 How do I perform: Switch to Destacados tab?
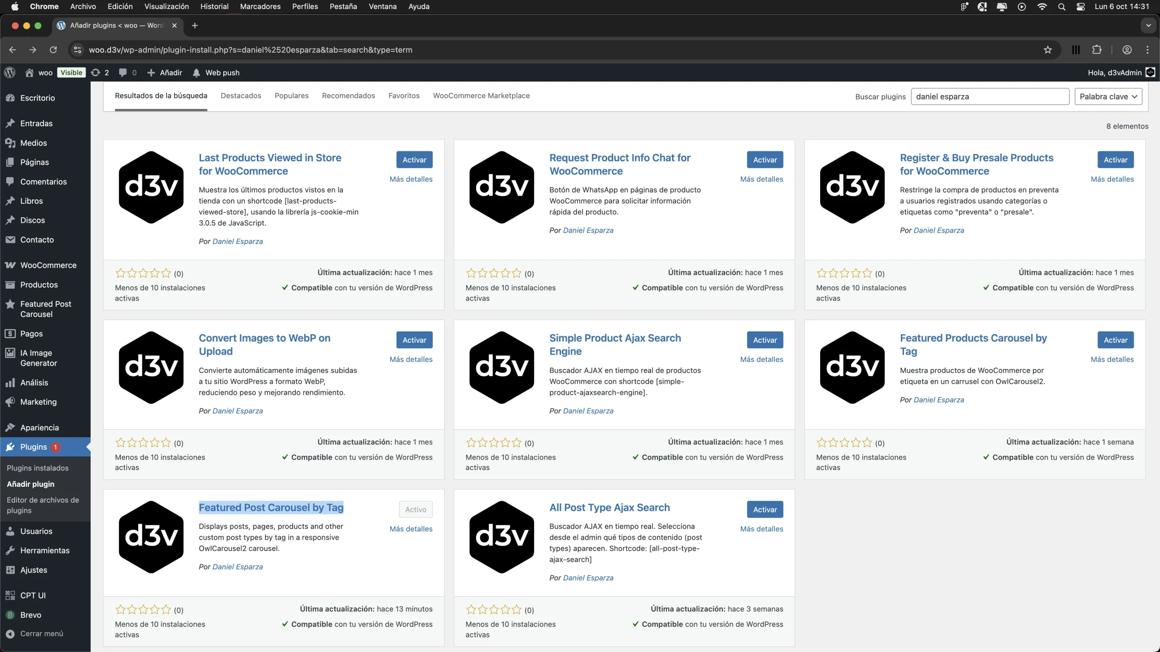click(241, 96)
